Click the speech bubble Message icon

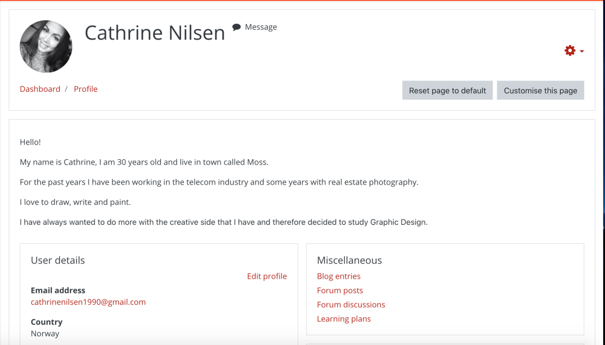tap(237, 27)
